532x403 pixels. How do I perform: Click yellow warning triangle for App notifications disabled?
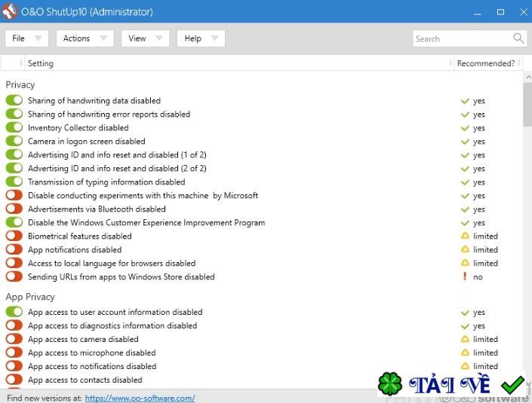[465, 249]
